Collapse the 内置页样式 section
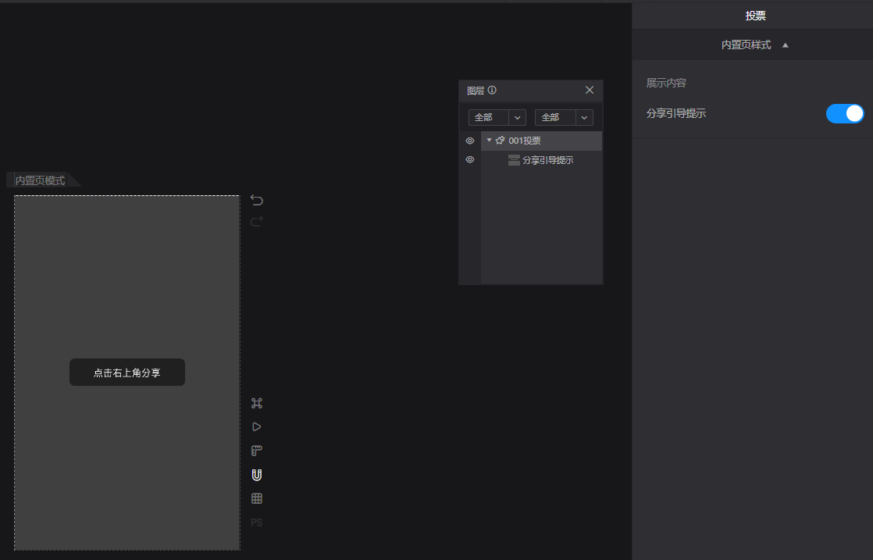873x560 pixels. point(785,45)
